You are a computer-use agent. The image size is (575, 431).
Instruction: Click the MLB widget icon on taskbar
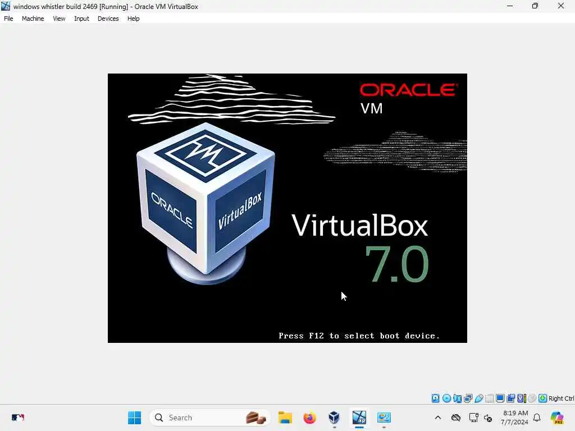click(x=17, y=418)
